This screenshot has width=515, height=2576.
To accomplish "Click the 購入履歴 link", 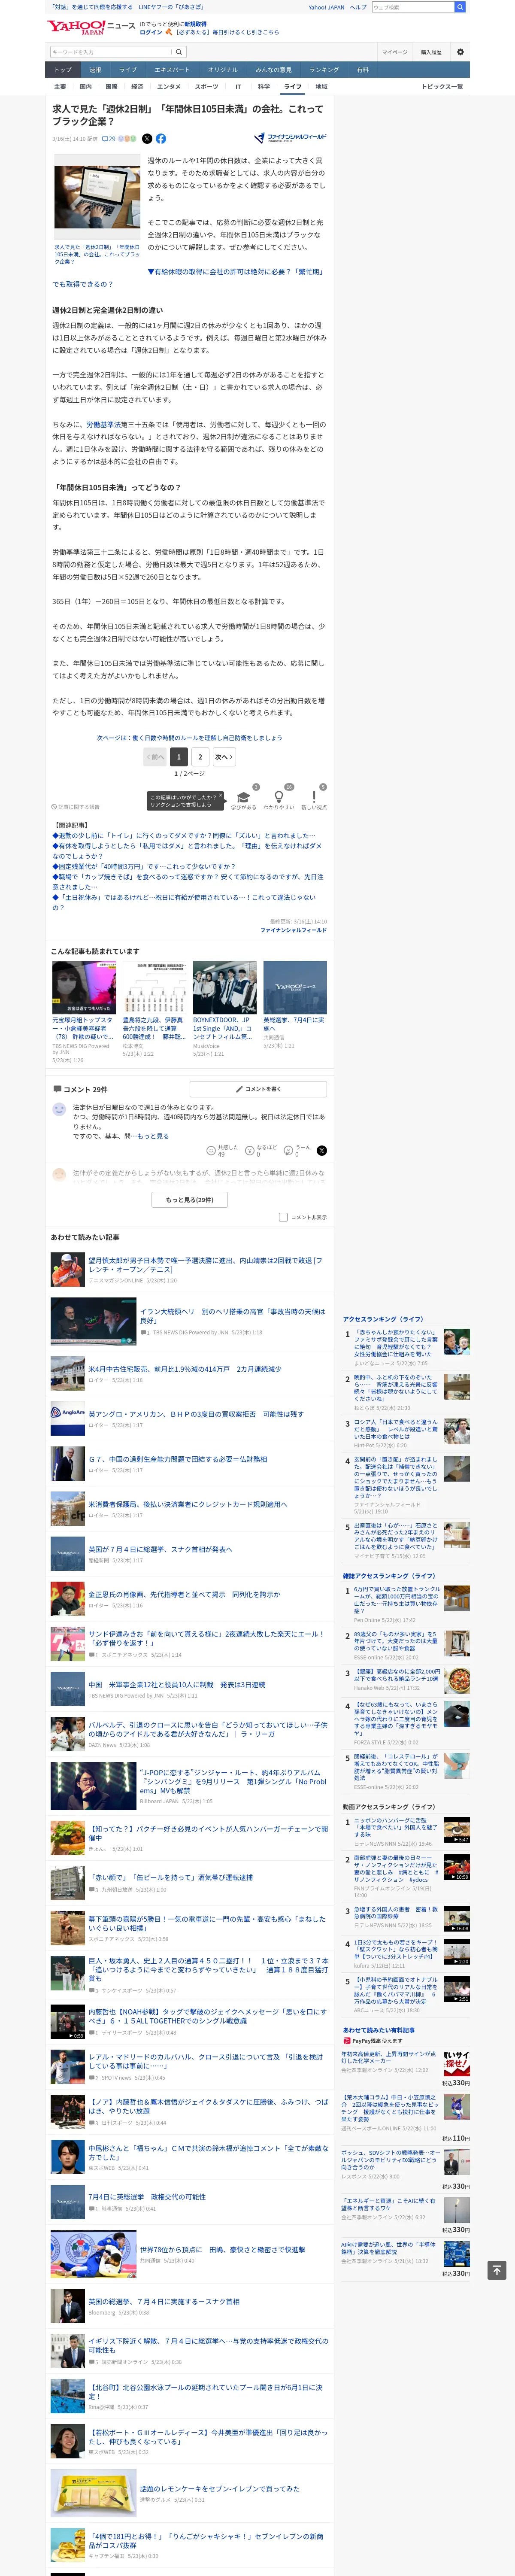I will click(x=431, y=52).
